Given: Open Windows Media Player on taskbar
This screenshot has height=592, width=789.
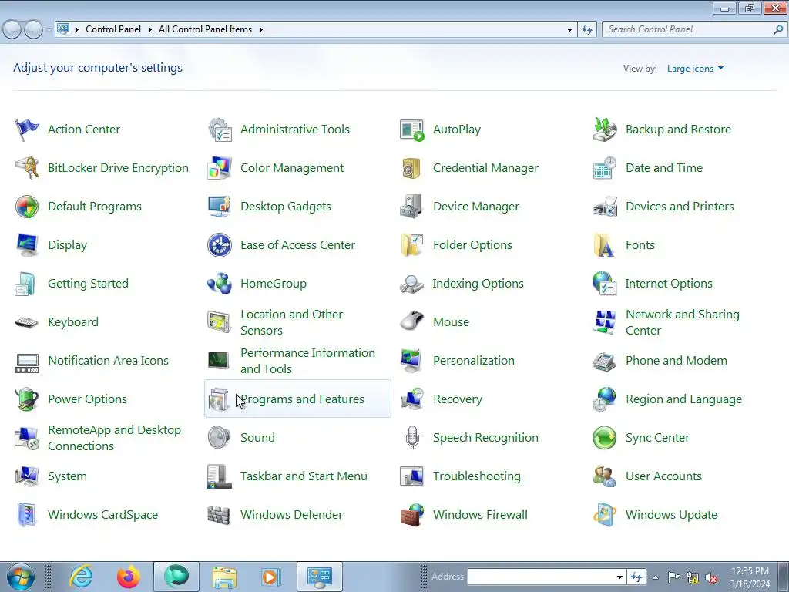Looking at the screenshot, I should pos(270,577).
